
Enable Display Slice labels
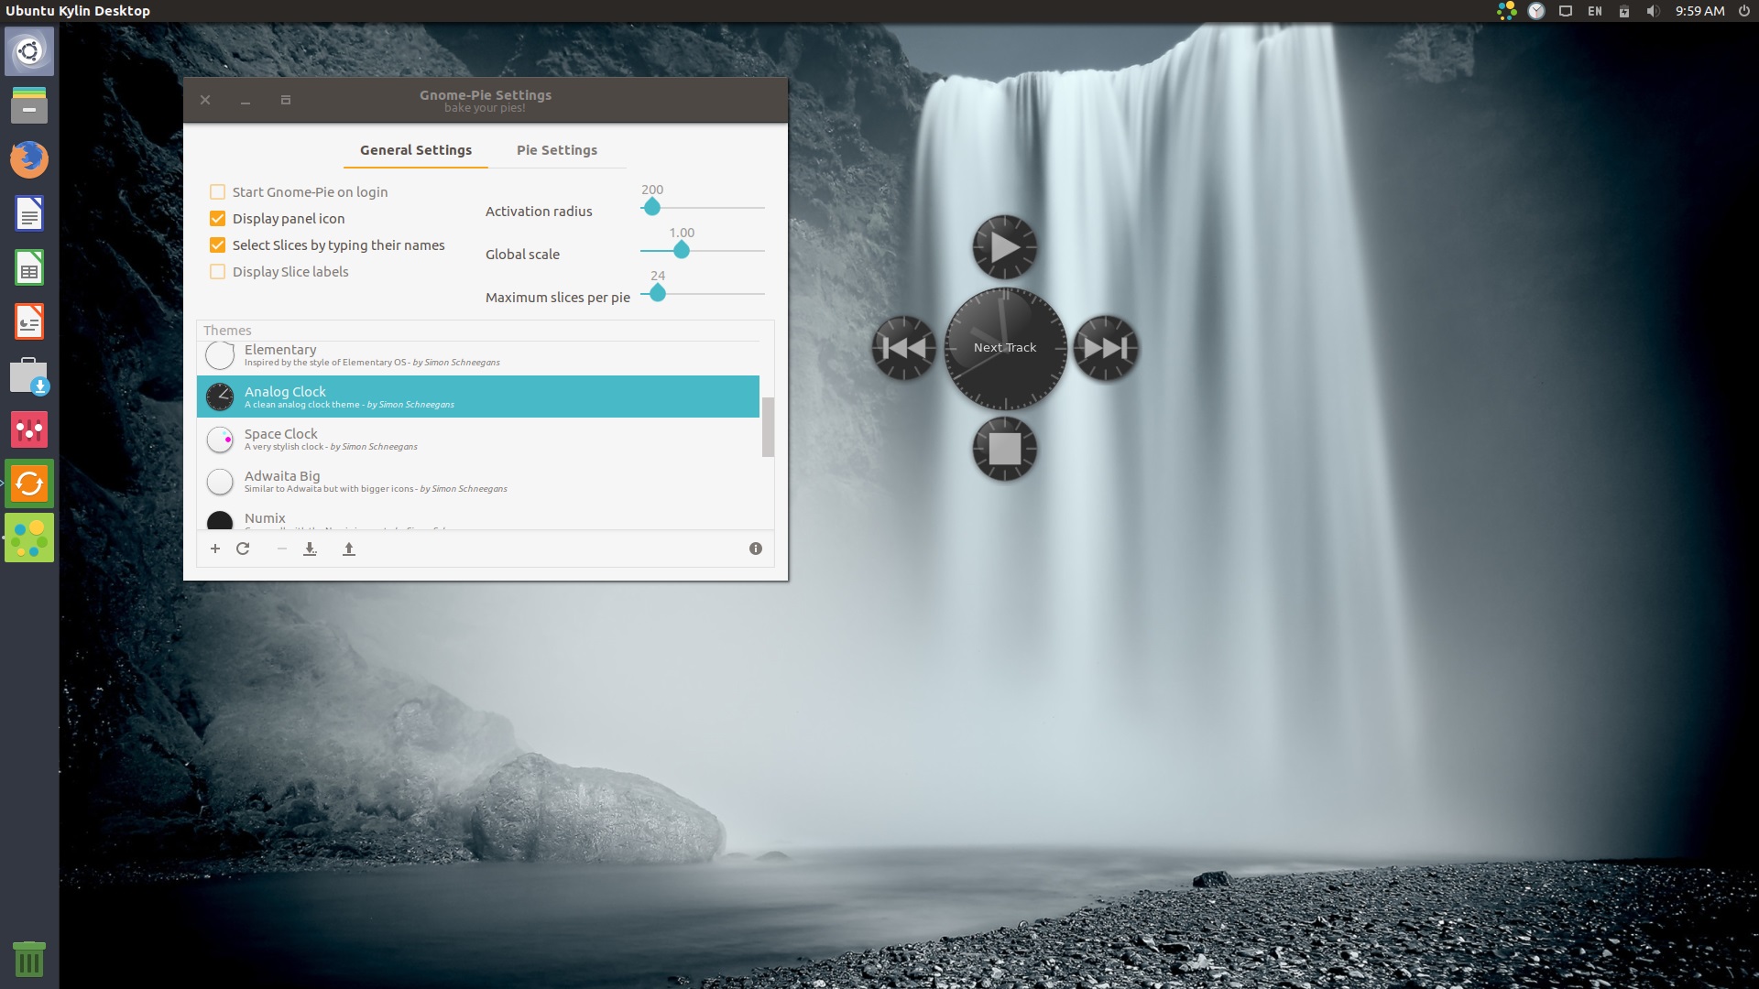pos(217,271)
